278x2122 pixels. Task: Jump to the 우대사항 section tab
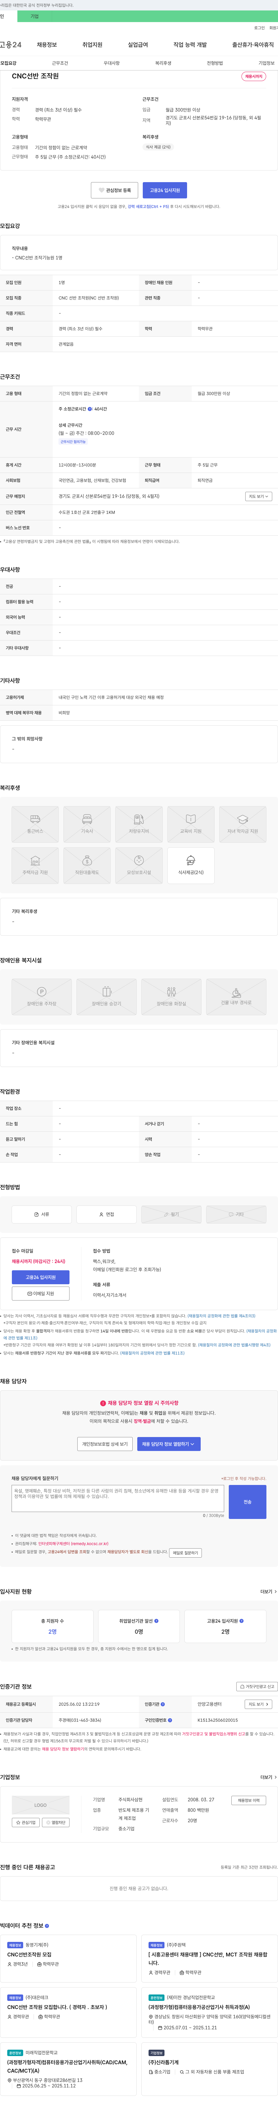(111, 63)
